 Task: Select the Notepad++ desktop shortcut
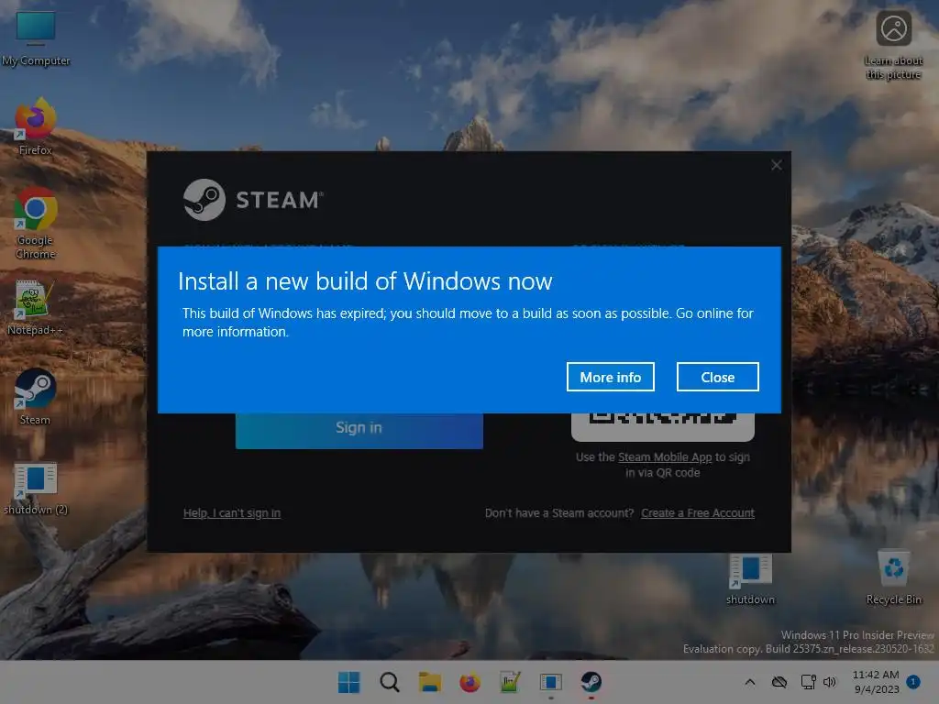pos(35,308)
